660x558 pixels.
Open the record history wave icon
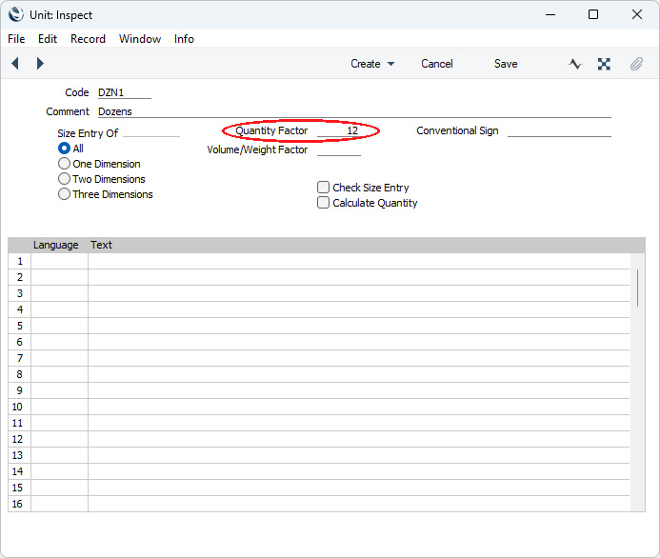[x=575, y=64]
